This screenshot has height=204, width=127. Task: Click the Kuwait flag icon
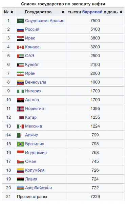tap(20, 65)
